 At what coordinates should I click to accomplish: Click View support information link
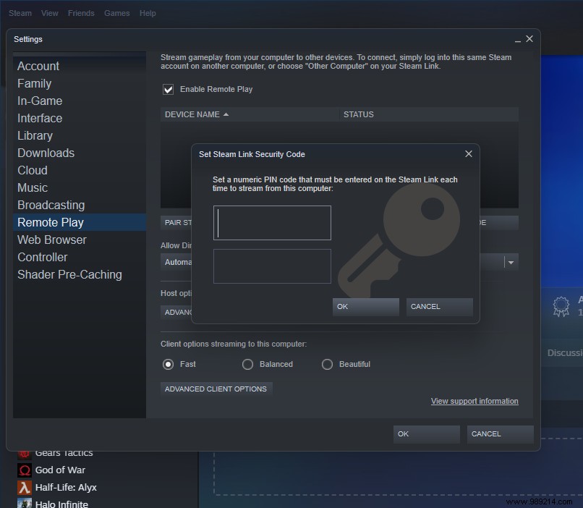475,401
